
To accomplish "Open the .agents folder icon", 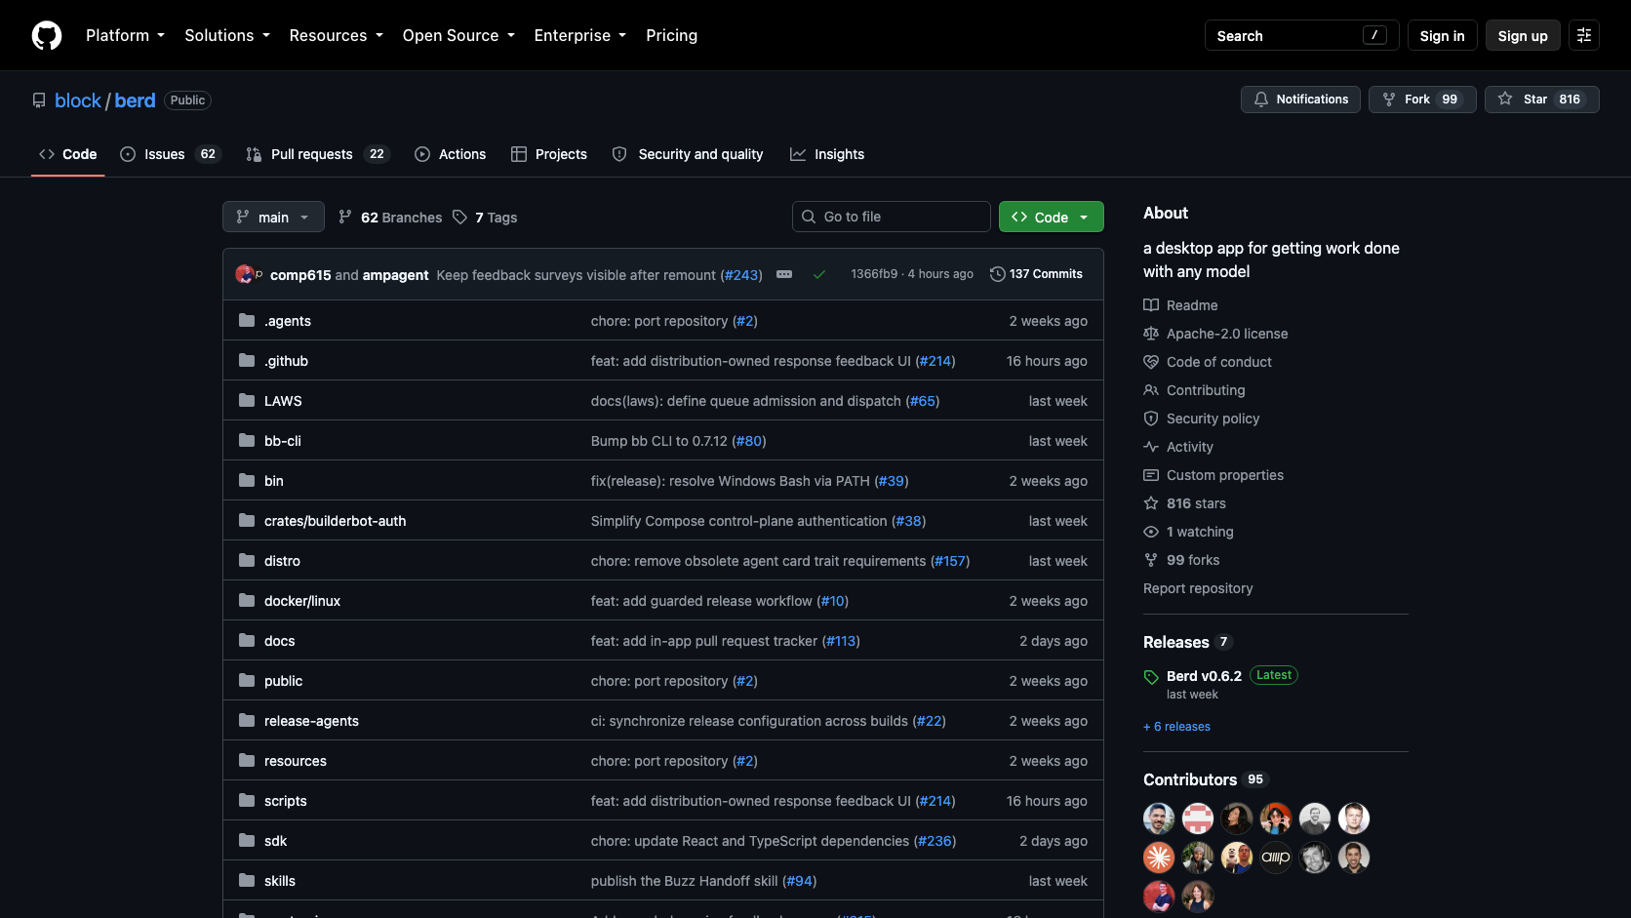I will click(x=247, y=321).
